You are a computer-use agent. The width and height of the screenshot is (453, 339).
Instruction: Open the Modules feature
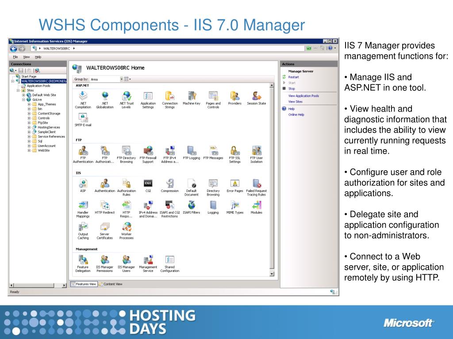(x=256, y=207)
